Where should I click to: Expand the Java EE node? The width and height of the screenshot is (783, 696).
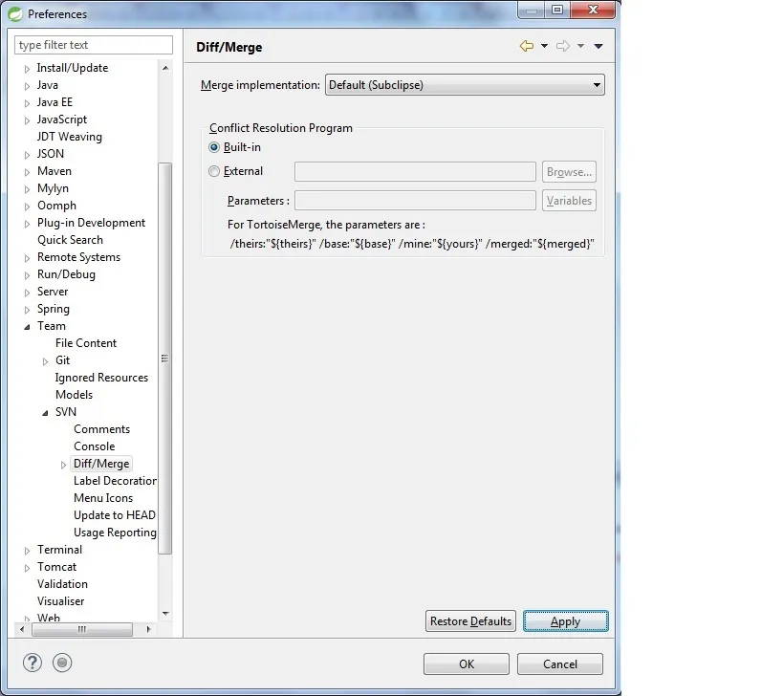point(27,103)
